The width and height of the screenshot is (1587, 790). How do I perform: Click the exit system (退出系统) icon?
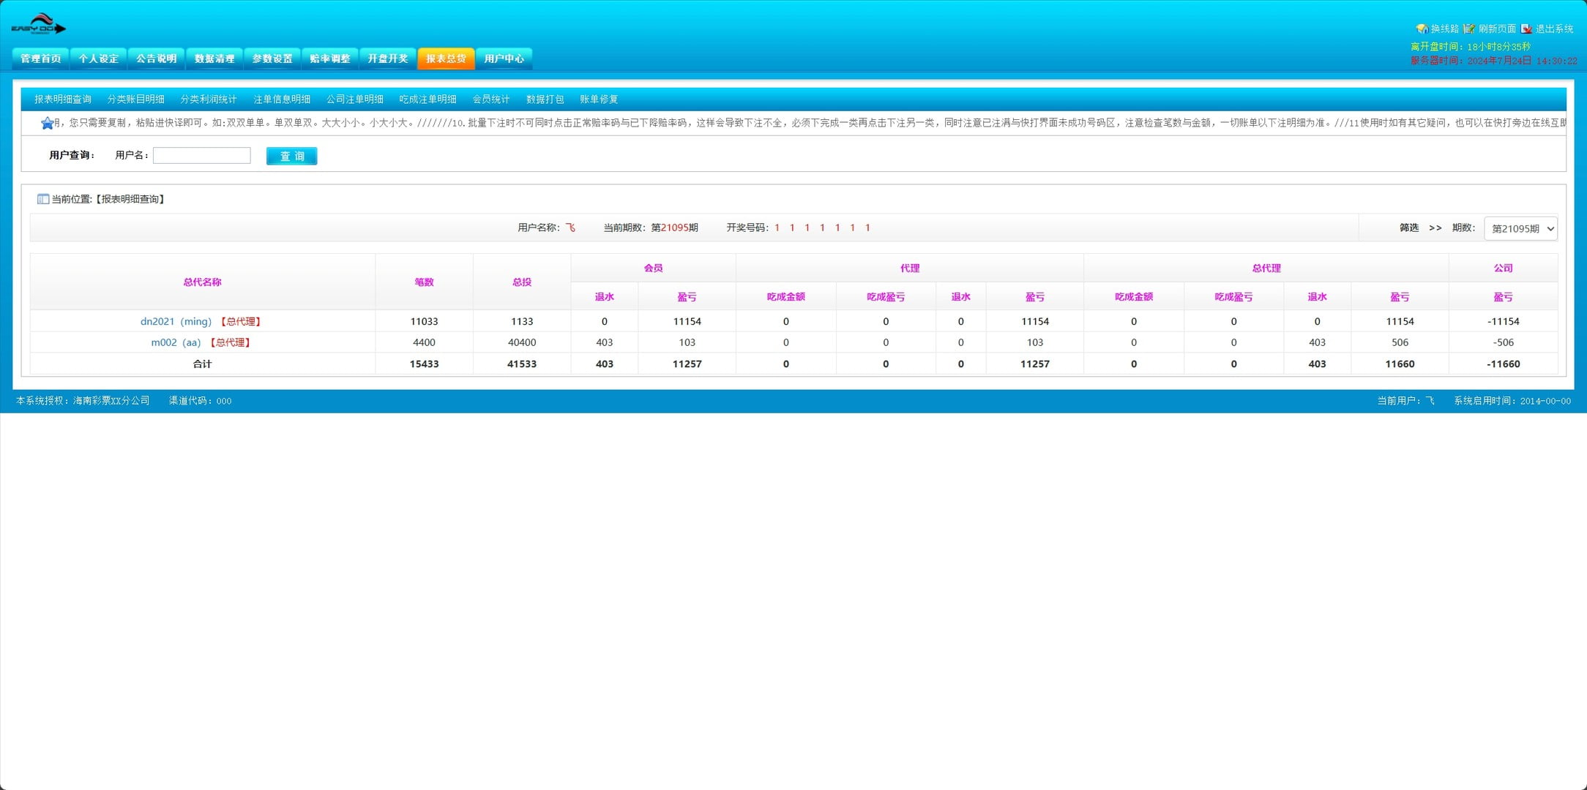(x=1526, y=29)
